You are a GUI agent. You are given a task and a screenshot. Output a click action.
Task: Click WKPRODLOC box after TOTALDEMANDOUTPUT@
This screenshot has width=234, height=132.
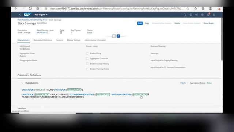coord(103,95)
